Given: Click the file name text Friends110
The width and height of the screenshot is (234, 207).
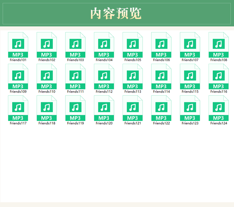Looking at the screenshot, I should pos(47,92).
